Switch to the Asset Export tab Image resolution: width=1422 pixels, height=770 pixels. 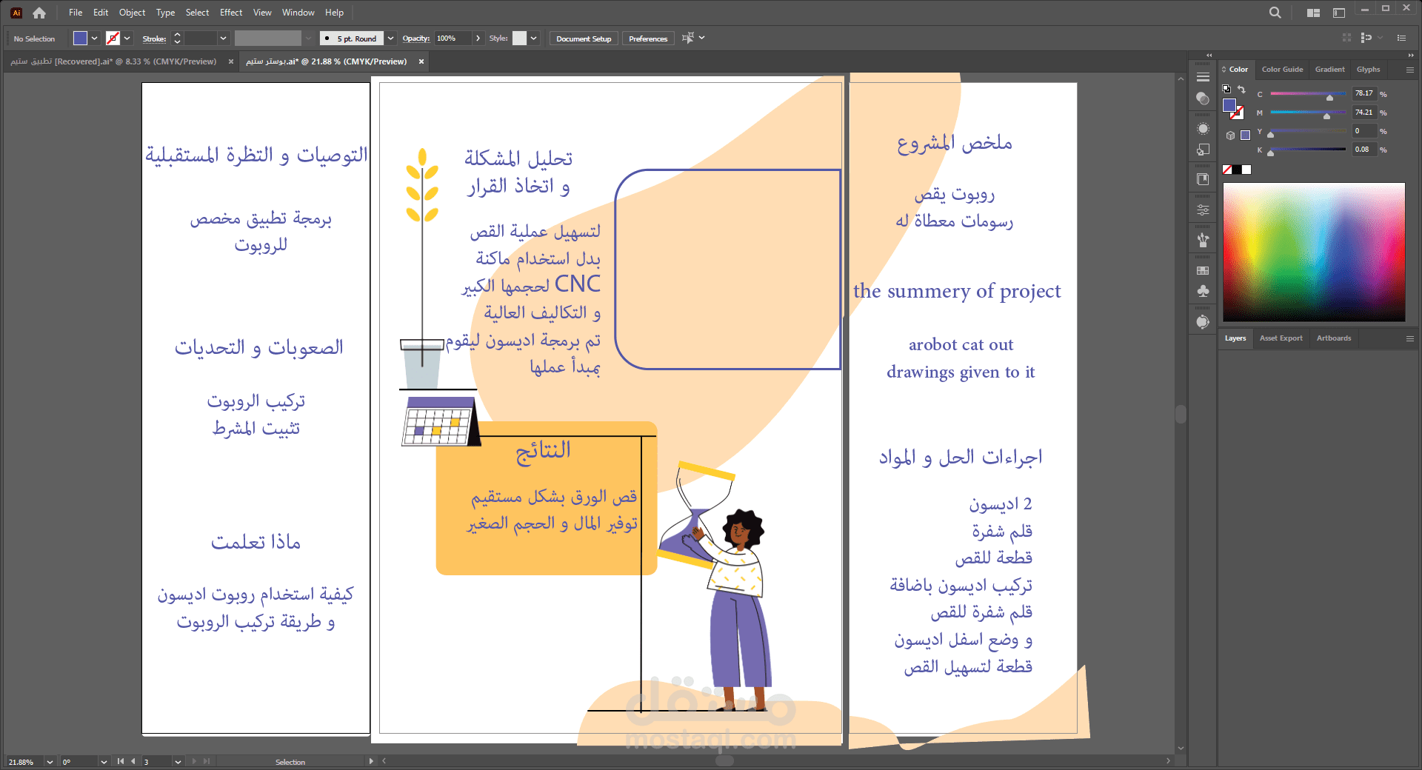pyautogui.click(x=1281, y=338)
